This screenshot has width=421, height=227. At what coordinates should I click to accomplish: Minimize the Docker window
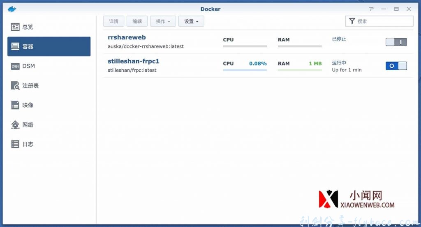pos(384,9)
